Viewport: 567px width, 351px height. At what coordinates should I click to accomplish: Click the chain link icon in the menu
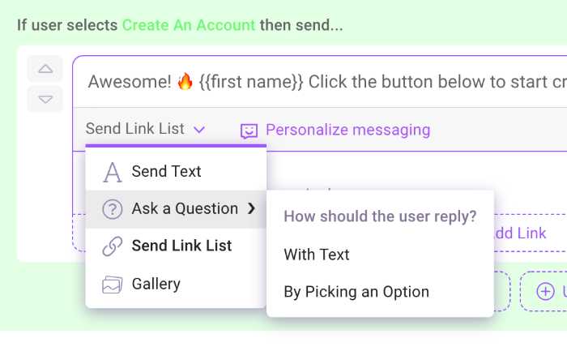click(x=113, y=246)
